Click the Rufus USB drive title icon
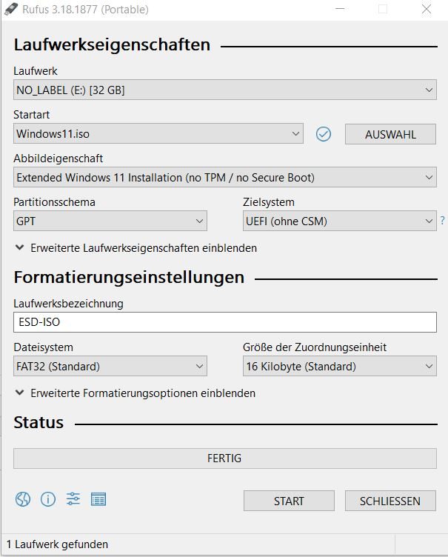Viewport: 448px width, 557px height. coord(9,10)
